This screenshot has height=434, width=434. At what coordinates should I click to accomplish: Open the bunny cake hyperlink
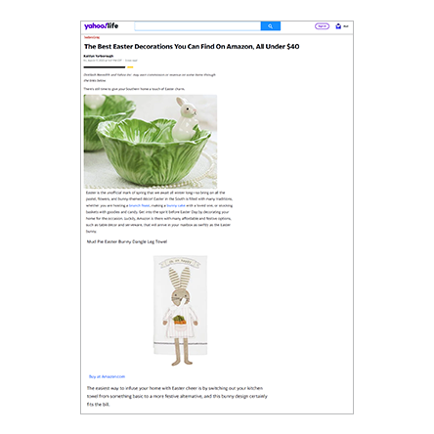(x=176, y=205)
